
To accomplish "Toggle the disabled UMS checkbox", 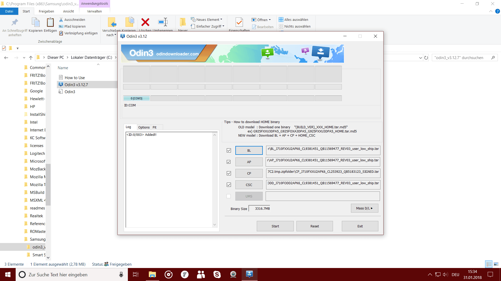I will pos(229,196).
